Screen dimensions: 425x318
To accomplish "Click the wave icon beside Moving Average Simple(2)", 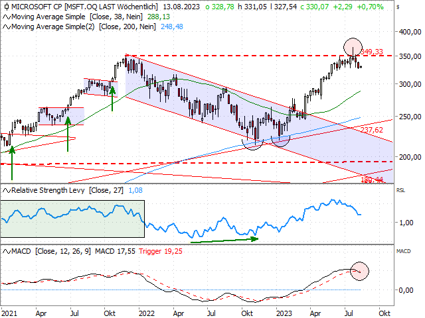I will tap(7, 27).
